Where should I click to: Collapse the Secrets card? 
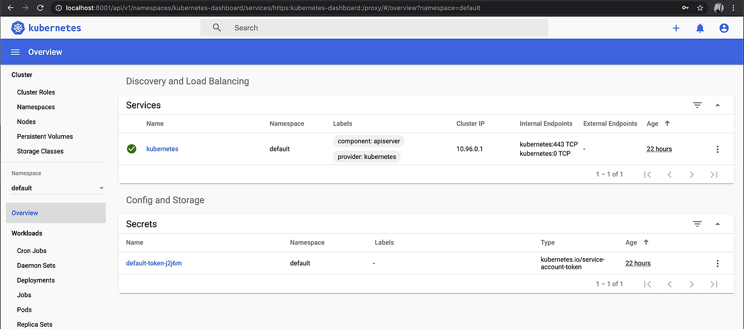pyautogui.click(x=717, y=224)
